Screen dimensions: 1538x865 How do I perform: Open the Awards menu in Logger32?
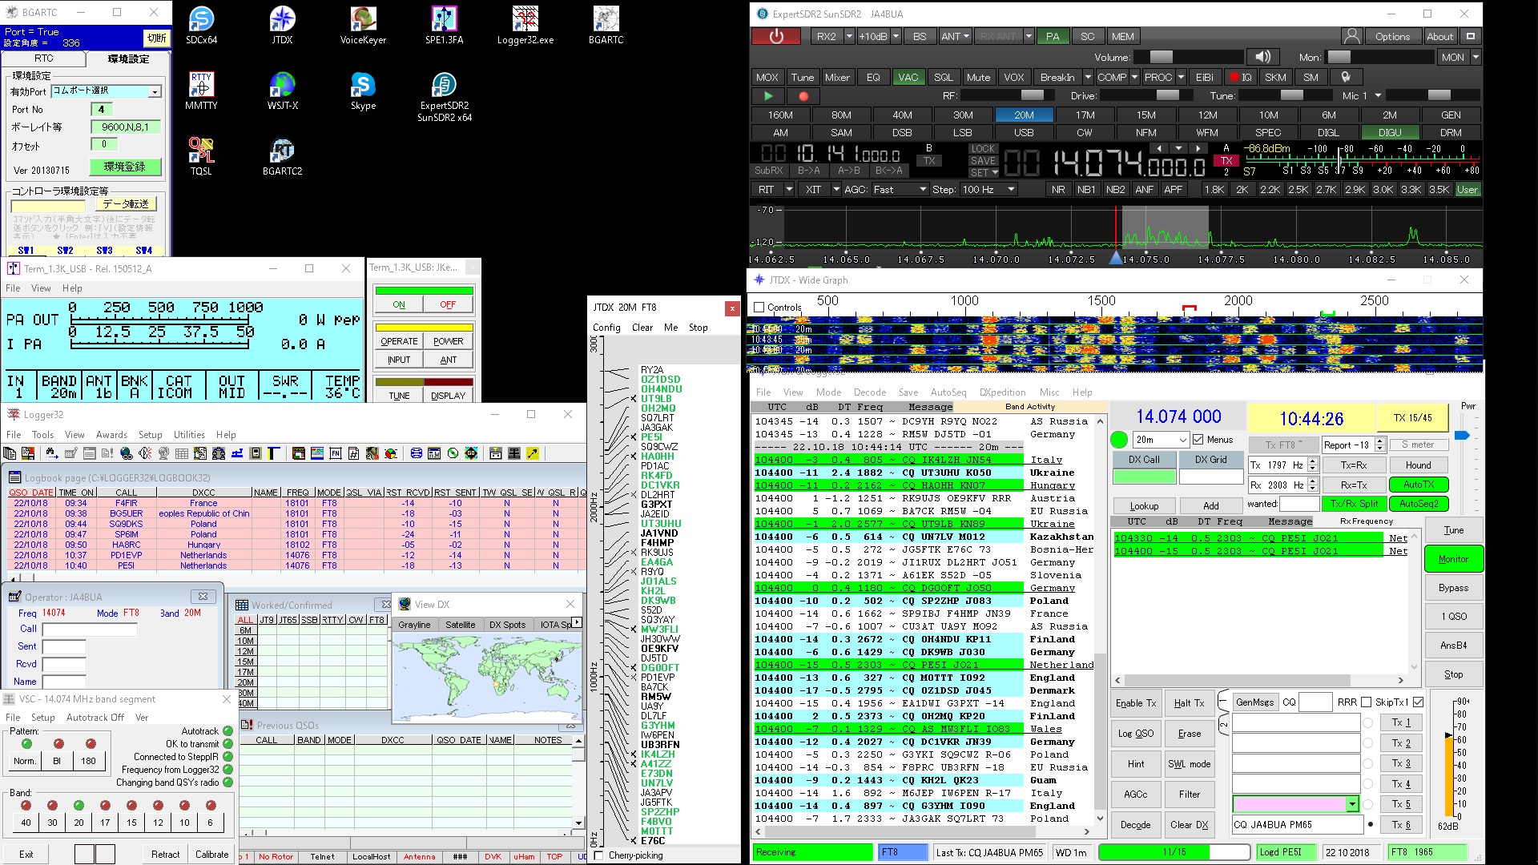click(x=111, y=435)
